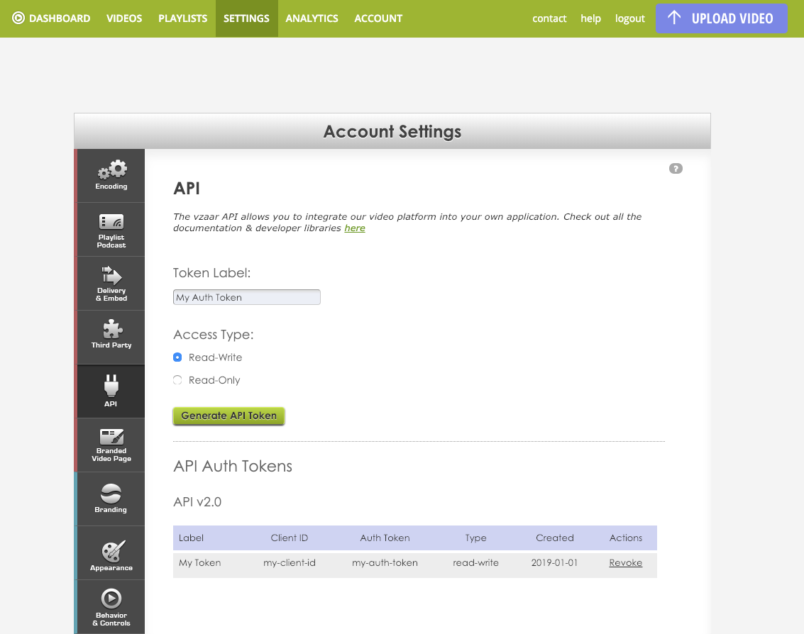Click the 'Created' column header
804x634 pixels.
tap(554, 538)
